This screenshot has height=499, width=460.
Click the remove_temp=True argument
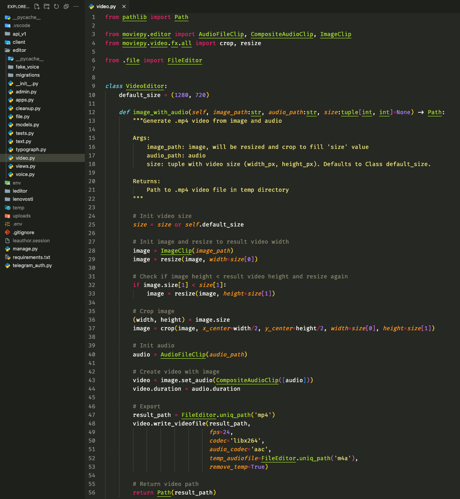coord(239,467)
